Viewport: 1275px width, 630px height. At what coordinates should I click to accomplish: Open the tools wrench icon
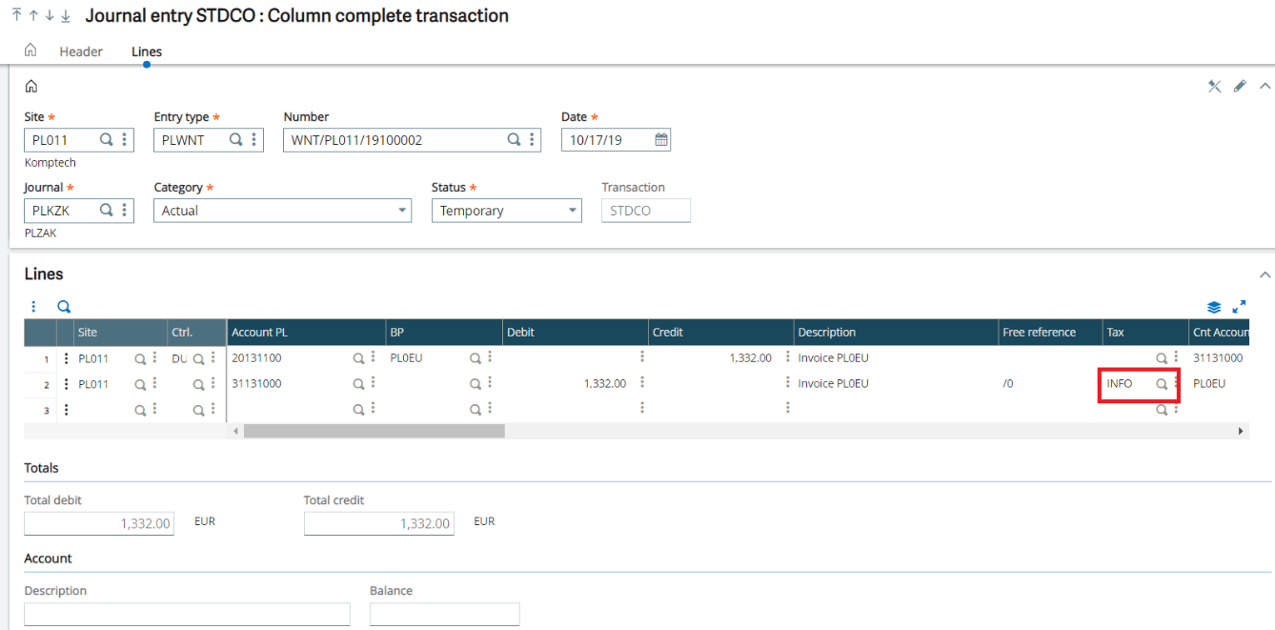click(x=1214, y=86)
